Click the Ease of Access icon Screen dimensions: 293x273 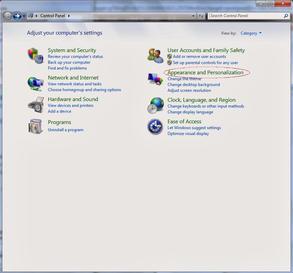tap(155, 127)
